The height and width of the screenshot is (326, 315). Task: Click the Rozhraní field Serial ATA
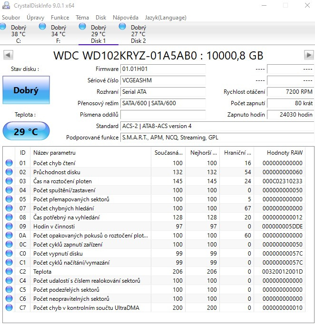(163, 92)
